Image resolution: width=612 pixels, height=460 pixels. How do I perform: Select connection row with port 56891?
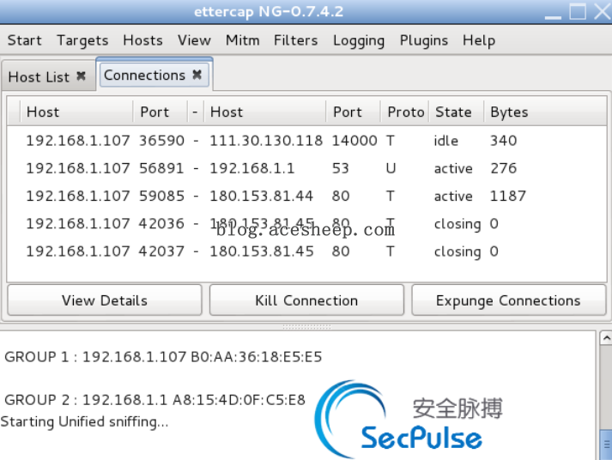(306, 168)
